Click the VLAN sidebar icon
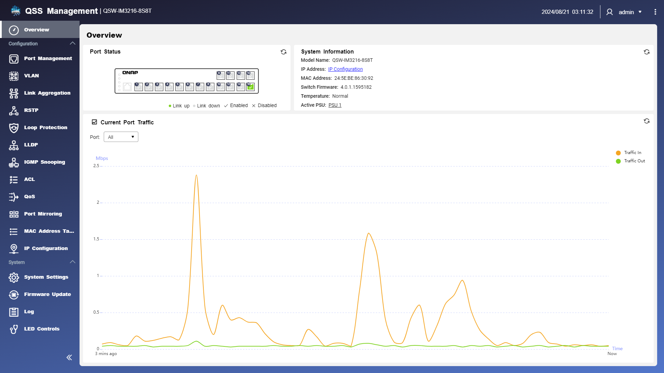Screen dimensions: 664x373 coord(14,76)
